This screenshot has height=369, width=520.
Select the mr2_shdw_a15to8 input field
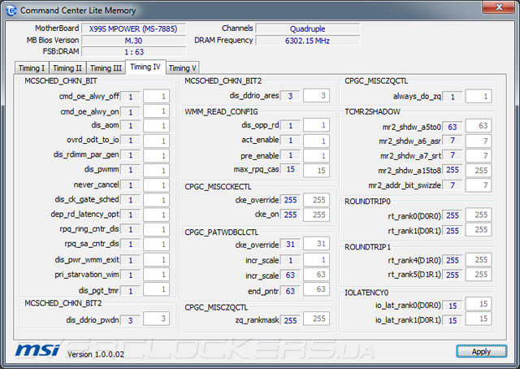coord(479,170)
